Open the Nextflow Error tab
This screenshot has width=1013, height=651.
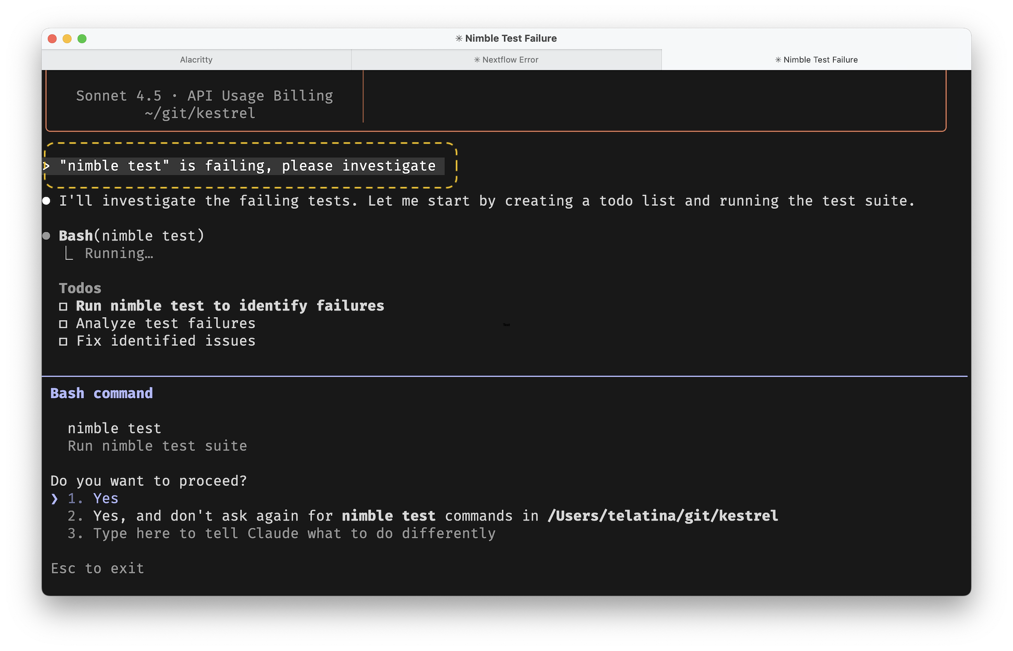click(x=506, y=60)
